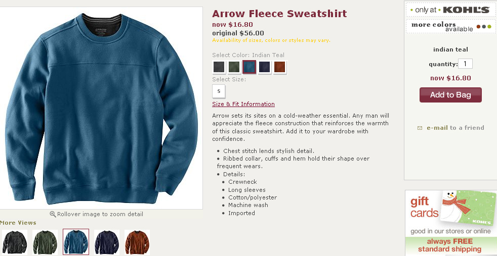Click the quantity input field
Screen dimensions: 497x256
click(465, 64)
